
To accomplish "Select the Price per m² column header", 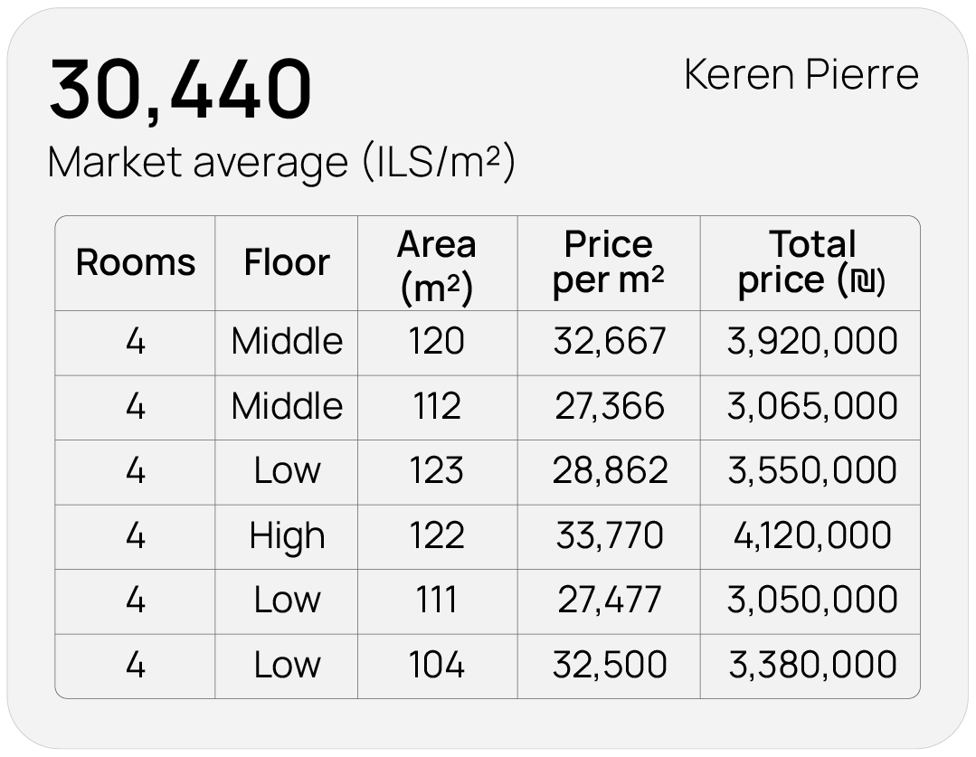I will pos(609,263).
